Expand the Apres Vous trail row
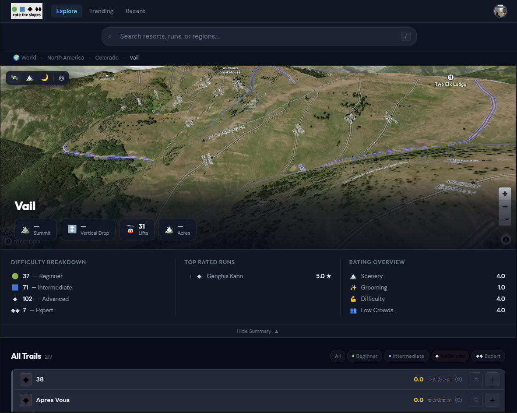The height and width of the screenshot is (413, 517). tap(492, 400)
